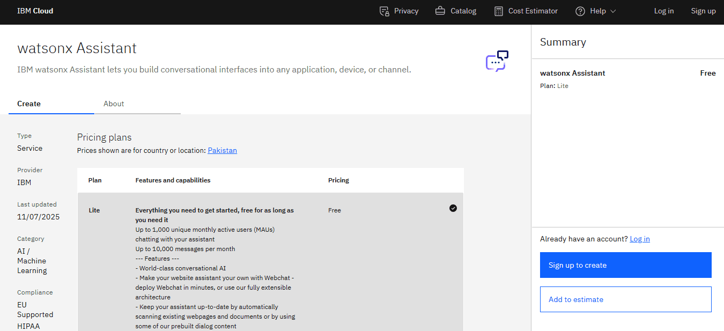The width and height of the screenshot is (724, 331).
Task: Click the Privacy shield icon
Action: pyautogui.click(x=384, y=11)
